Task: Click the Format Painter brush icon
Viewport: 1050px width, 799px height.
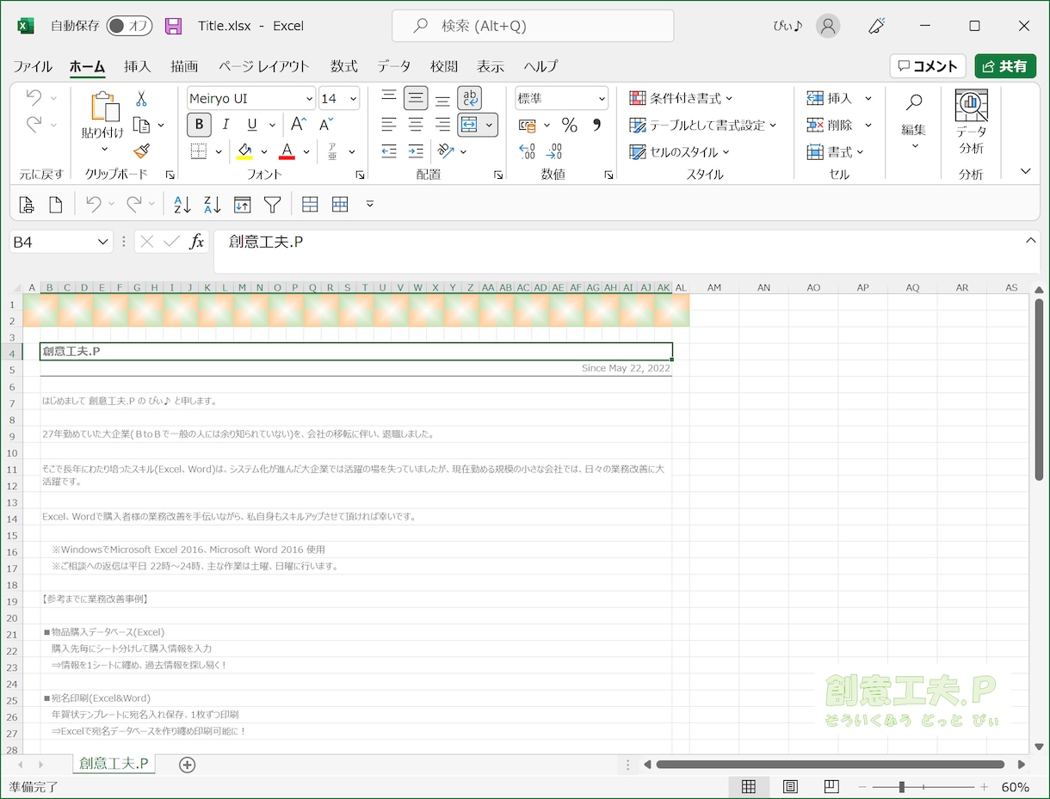Action: 141,151
